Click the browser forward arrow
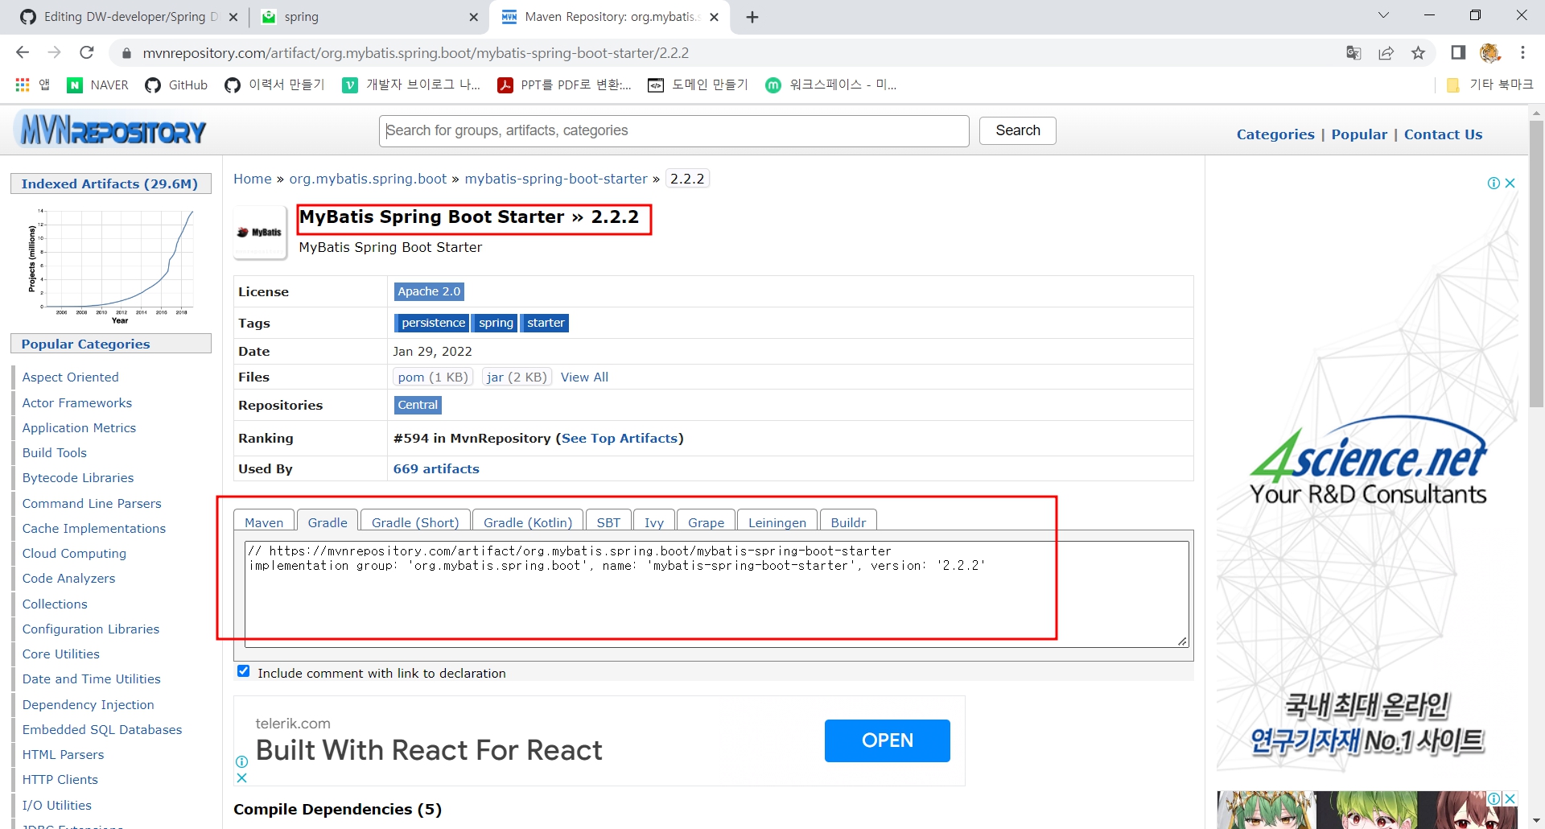Screen dimensions: 1545x829 coord(55,52)
